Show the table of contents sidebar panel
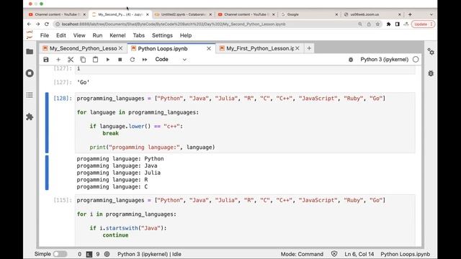Screen dimensions: 461x259 (30, 95)
